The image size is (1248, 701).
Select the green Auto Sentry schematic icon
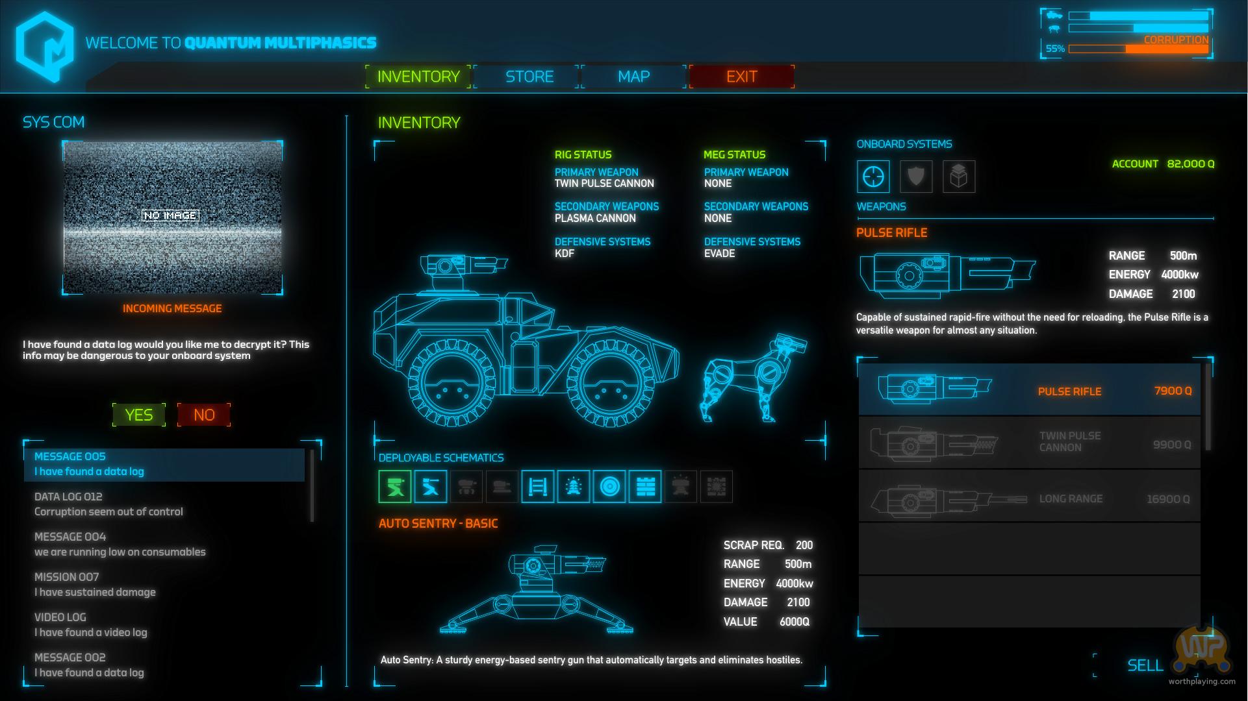[395, 487]
